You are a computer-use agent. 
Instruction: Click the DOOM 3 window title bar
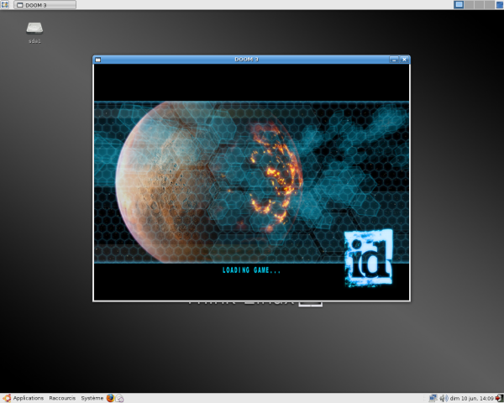(246, 60)
